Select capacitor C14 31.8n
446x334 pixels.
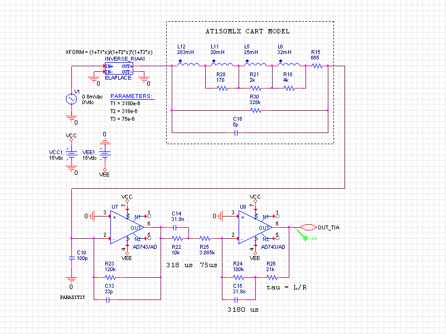pos(174,228)
